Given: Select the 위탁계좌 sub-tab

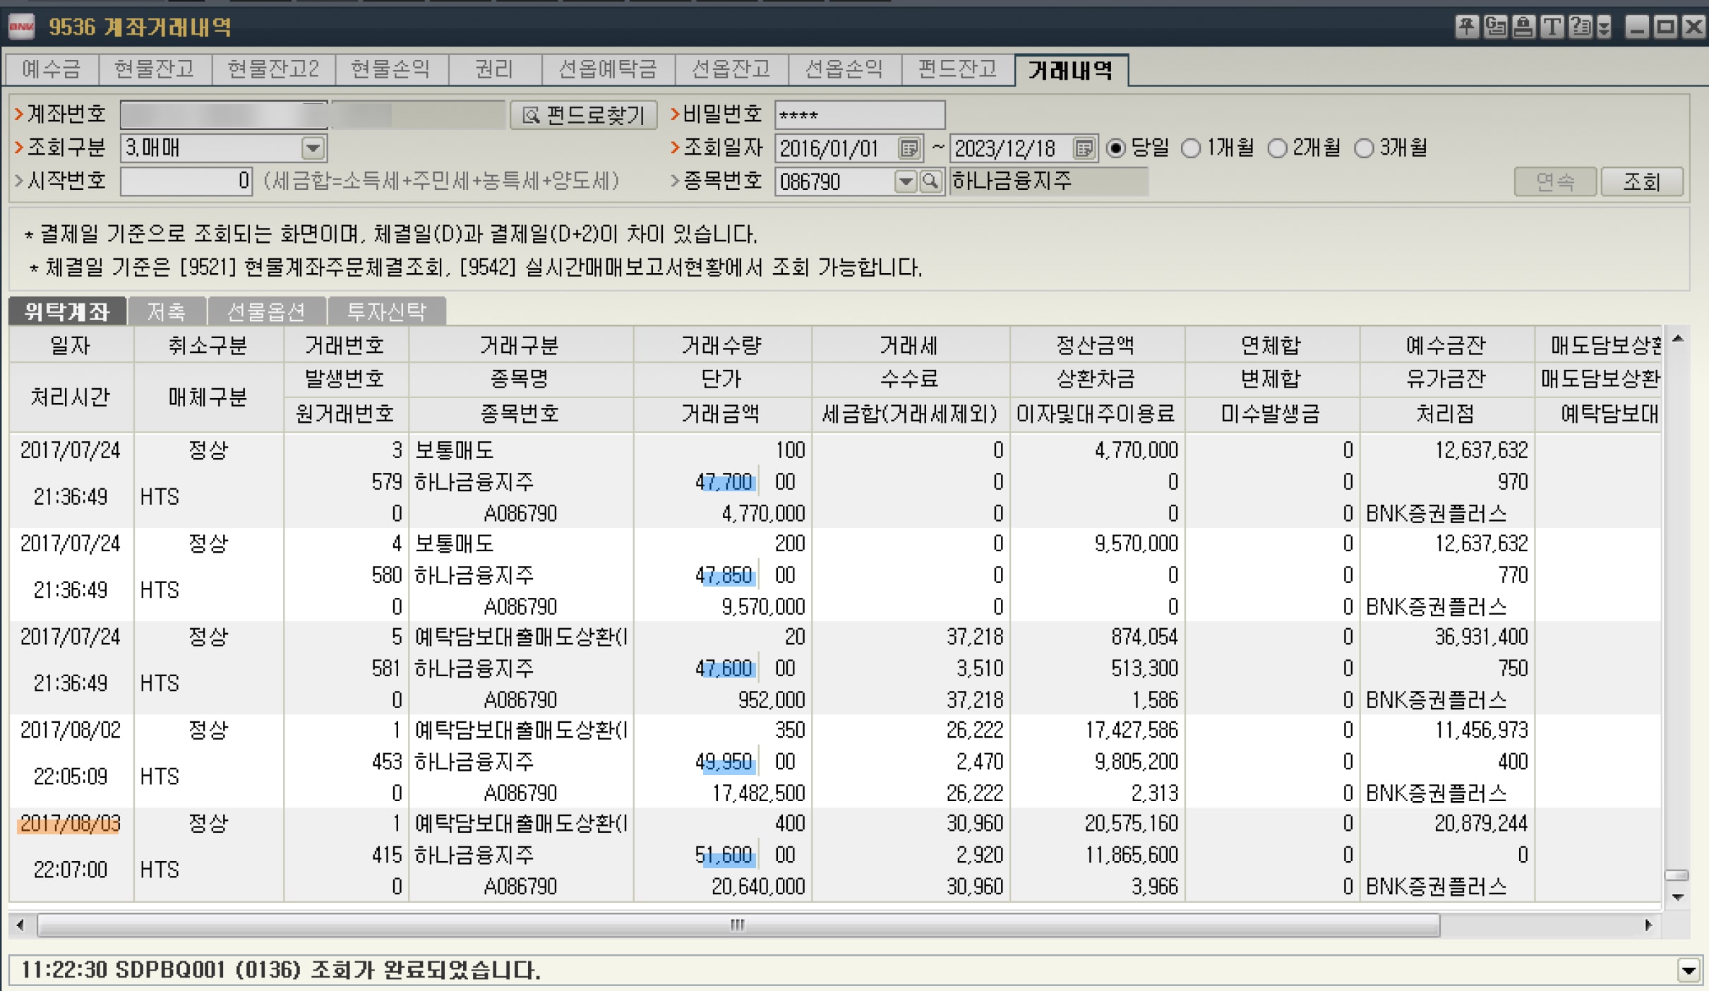Looking at the screenshot, I should coord(68,311).
